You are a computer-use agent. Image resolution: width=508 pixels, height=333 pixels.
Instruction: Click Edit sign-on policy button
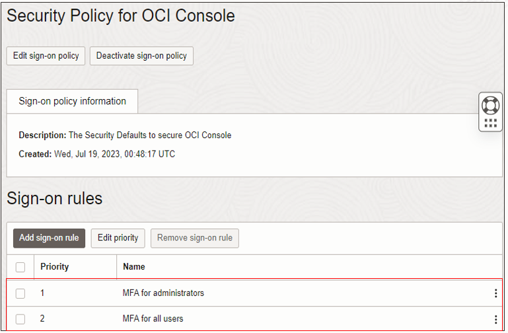pos(46,55)
